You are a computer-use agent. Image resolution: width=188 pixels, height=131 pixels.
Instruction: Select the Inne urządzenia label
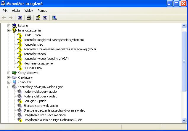pyautogui.click(x=29, y=30)
